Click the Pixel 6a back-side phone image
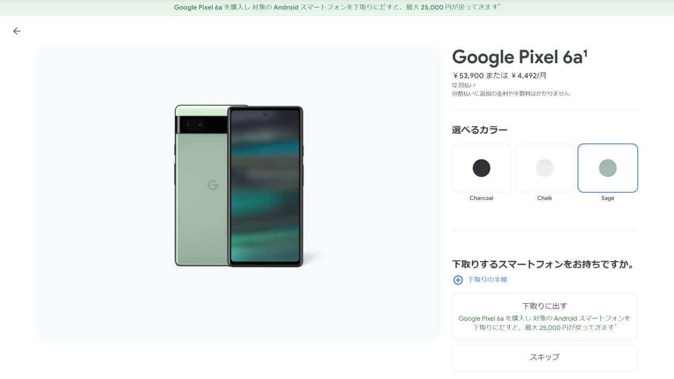 point(201,186)
